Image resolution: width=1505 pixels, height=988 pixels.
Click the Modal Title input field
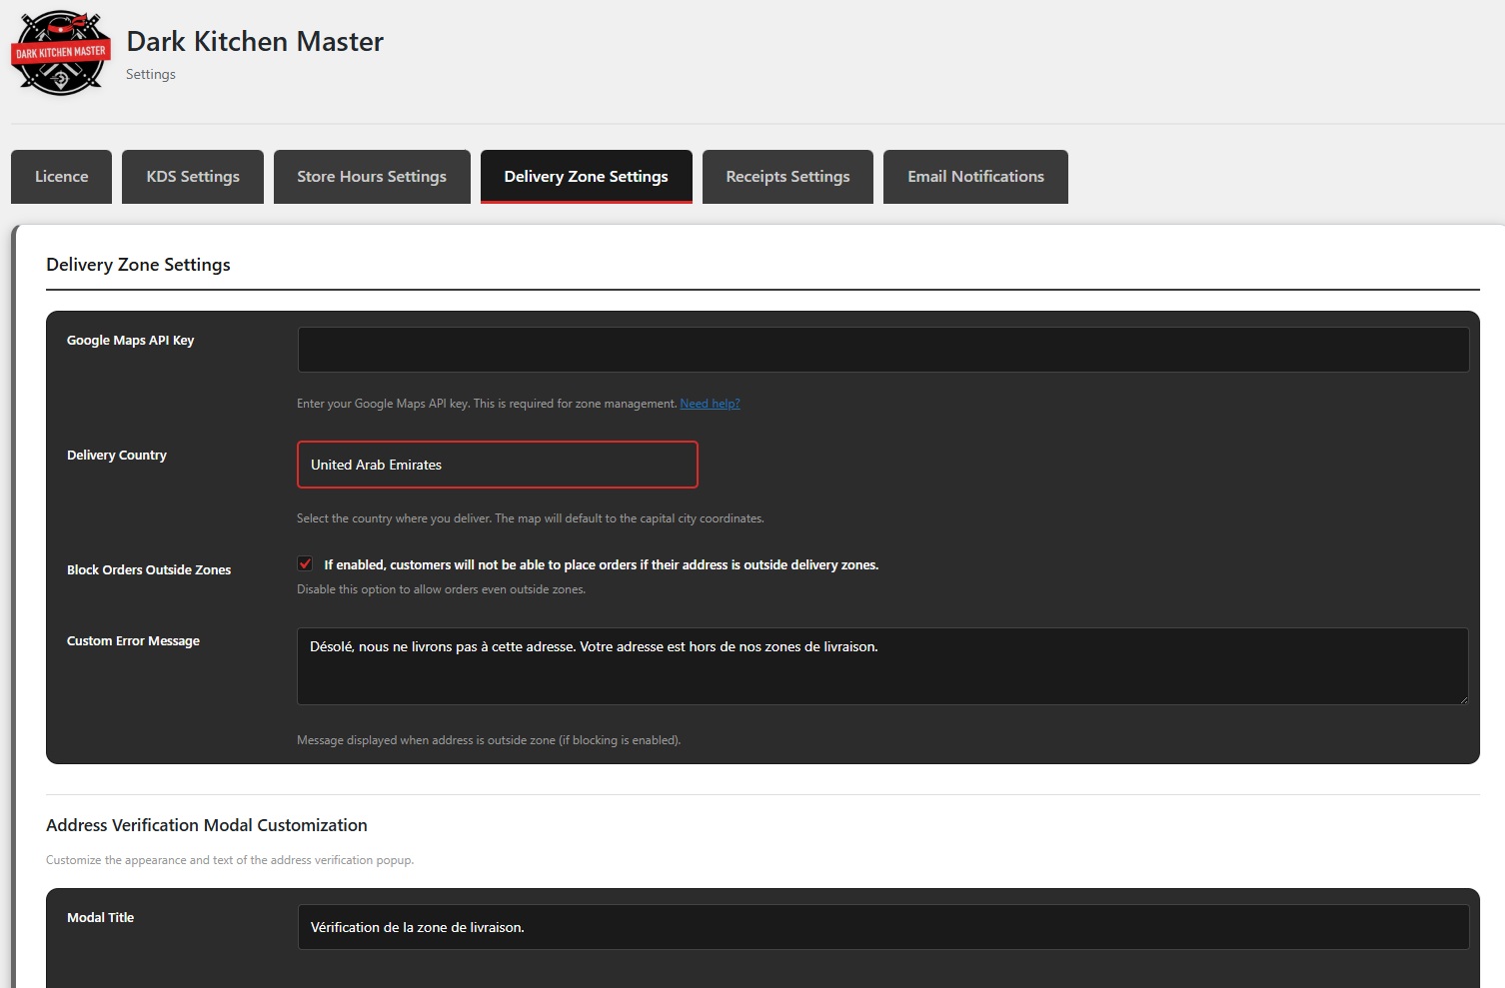883,927
